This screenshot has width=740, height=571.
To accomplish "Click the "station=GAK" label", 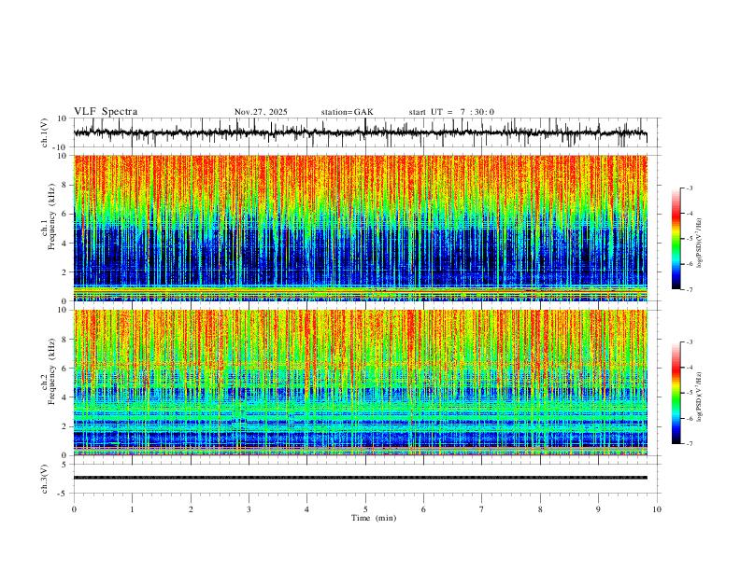I will [x=347, y=112].
